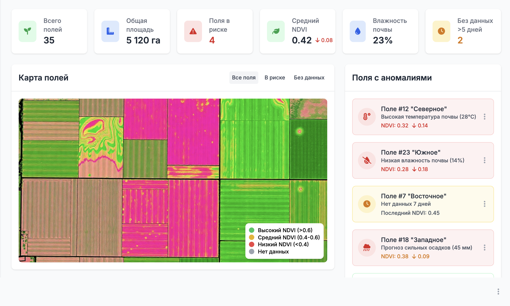Click the rain cloud icon for field #18 Западное
This screenshot has height=306, width=510.
point(367,247)
